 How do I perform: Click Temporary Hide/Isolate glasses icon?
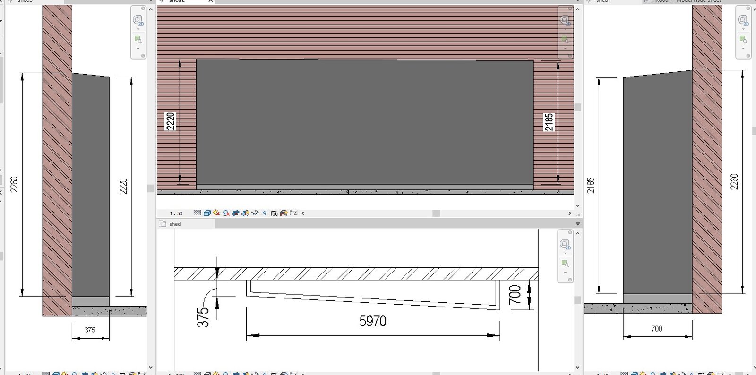pos(255,213)
